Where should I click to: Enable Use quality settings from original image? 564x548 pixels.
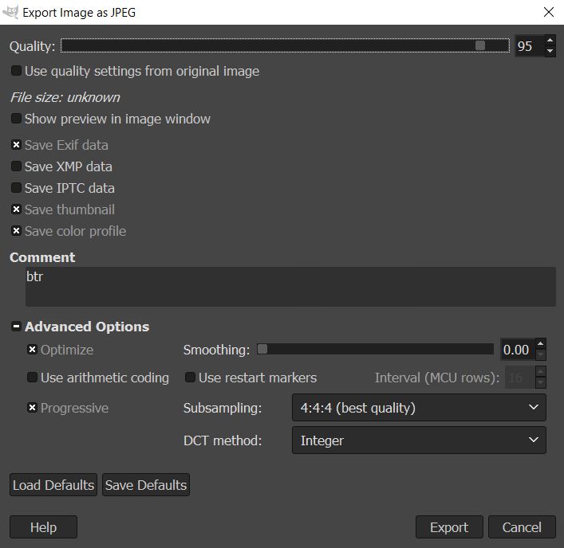point(17,71)
